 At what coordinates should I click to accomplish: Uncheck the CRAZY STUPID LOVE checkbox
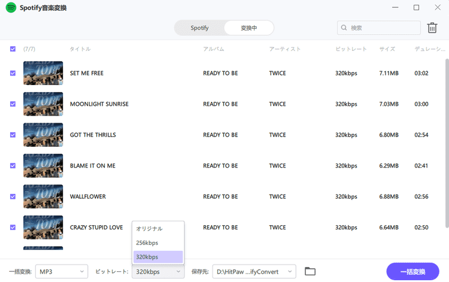[13, 228]
